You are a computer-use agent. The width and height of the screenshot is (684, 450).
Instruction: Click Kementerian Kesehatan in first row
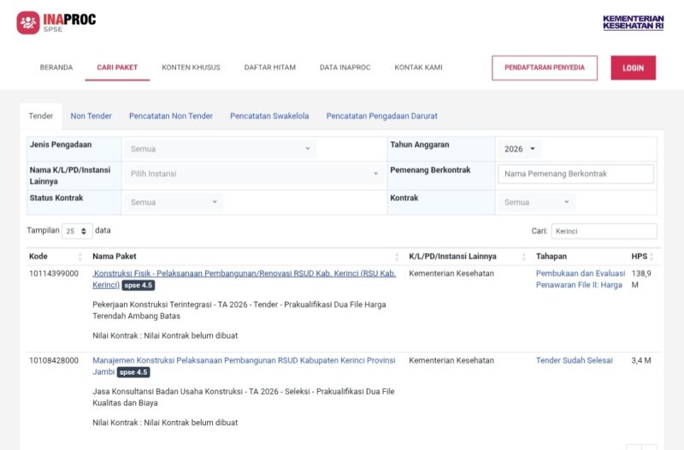tap(451, 274)
